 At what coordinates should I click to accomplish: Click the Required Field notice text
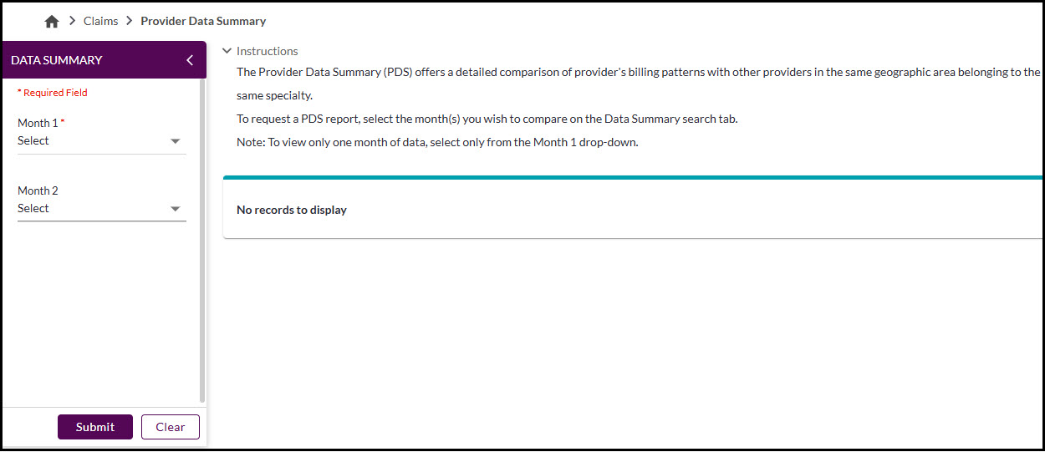54,93
